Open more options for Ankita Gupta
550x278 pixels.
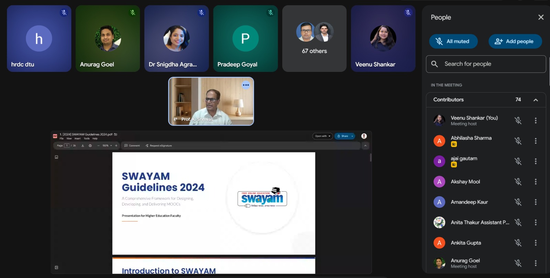point(536,243)
